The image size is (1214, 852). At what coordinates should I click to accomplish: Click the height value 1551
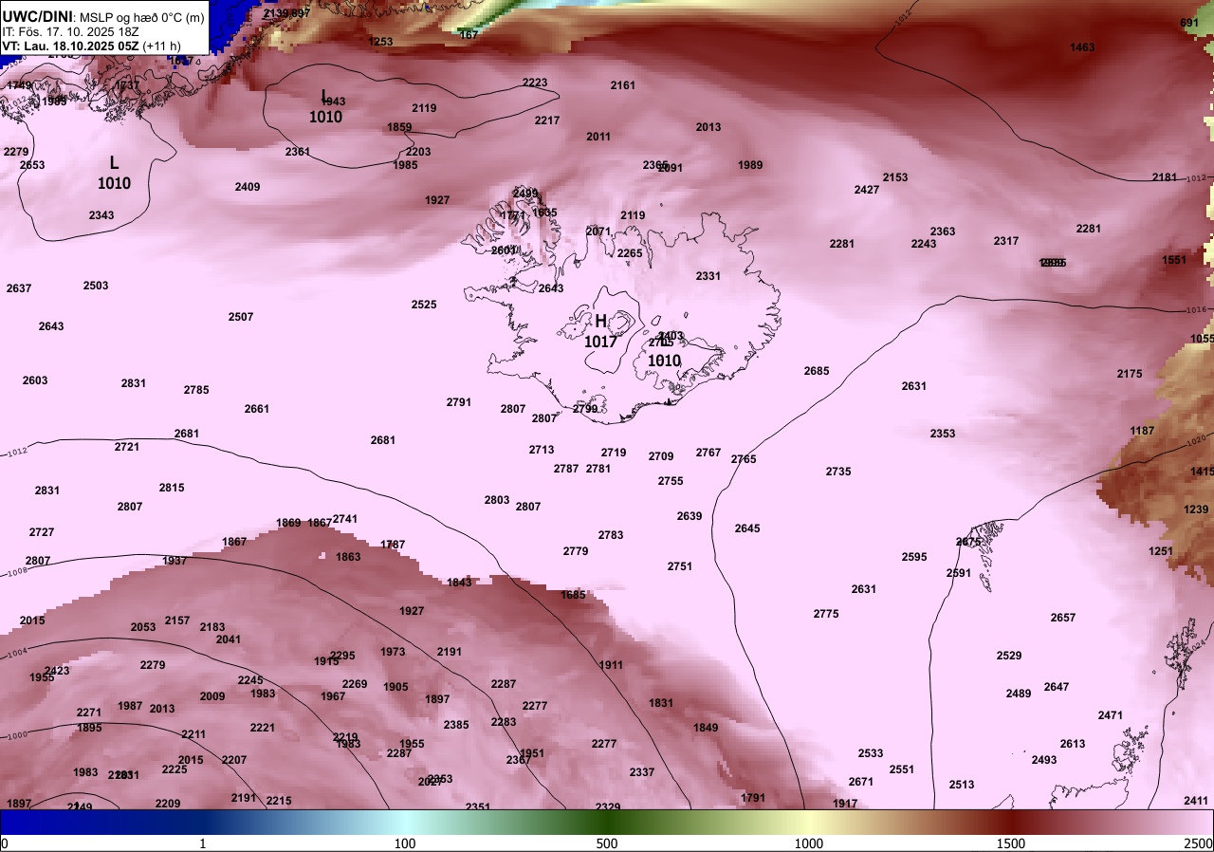tap(1174, 261)
